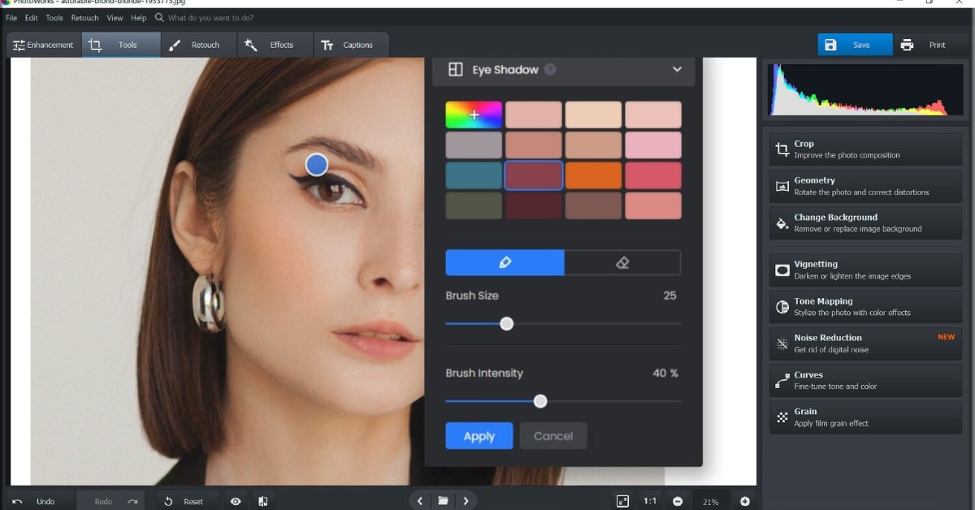Viewport: 975px width, 510px height.
Task: Open the Geometry tool
Action: tap(865, 186)
